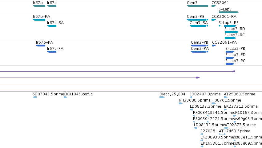Select EST SD07043.5prime
The height and width of the screenshot is (148, 262).
[35, 98]
